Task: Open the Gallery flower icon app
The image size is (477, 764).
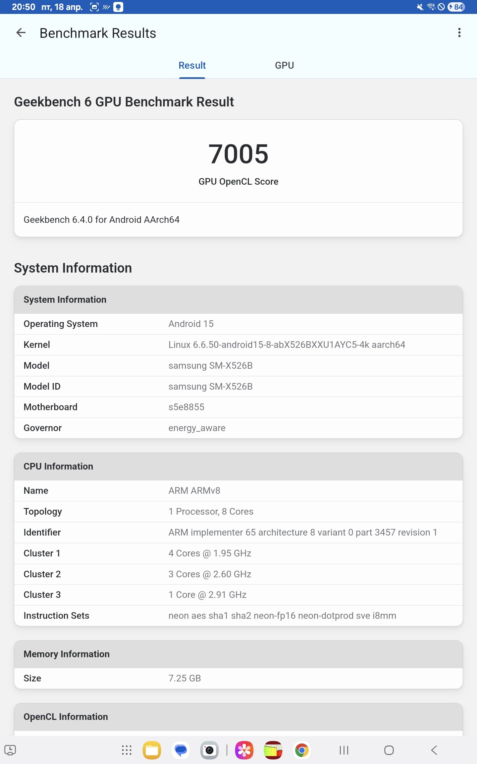Action: point(244,750)
